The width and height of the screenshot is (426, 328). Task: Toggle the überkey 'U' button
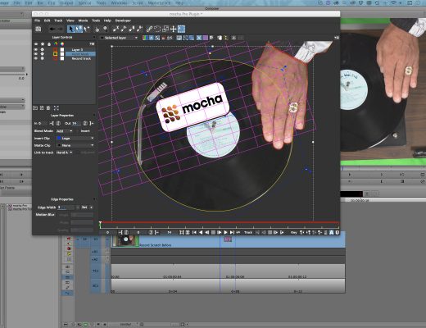coord(337,232)
